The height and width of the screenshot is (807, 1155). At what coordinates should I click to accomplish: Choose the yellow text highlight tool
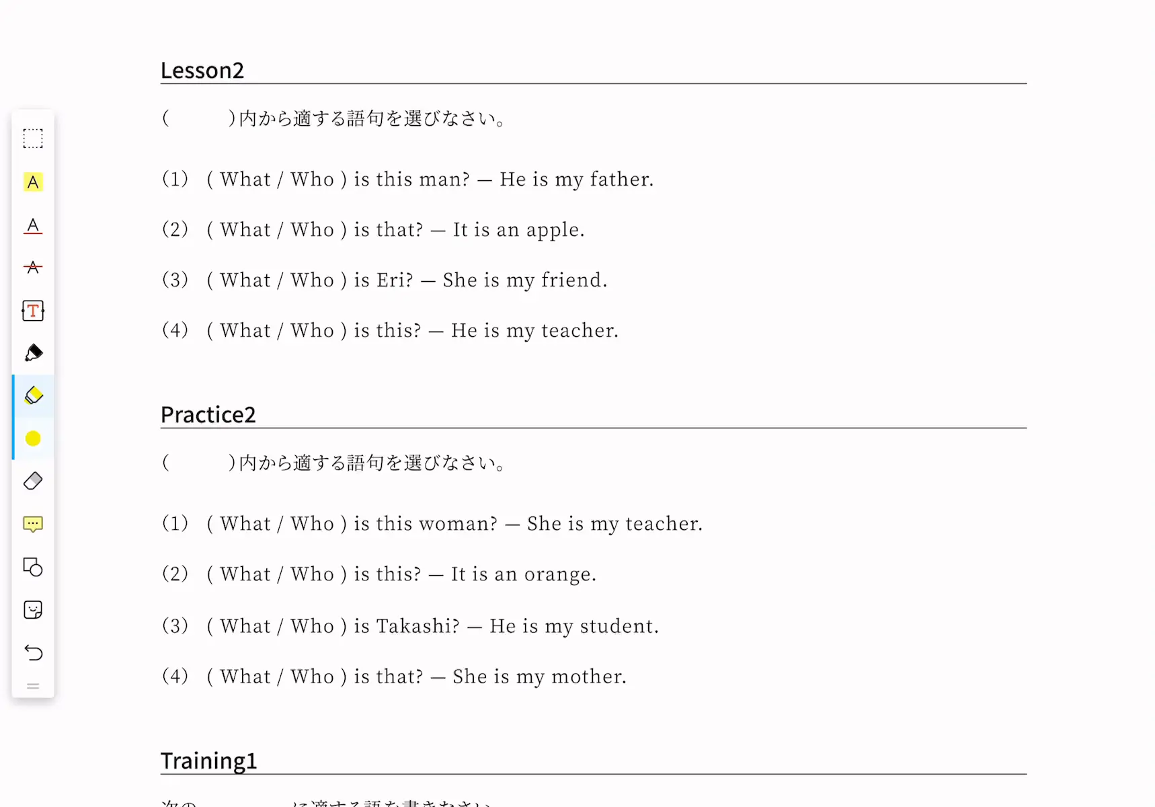pyautogui.click(x=33, y=182)
